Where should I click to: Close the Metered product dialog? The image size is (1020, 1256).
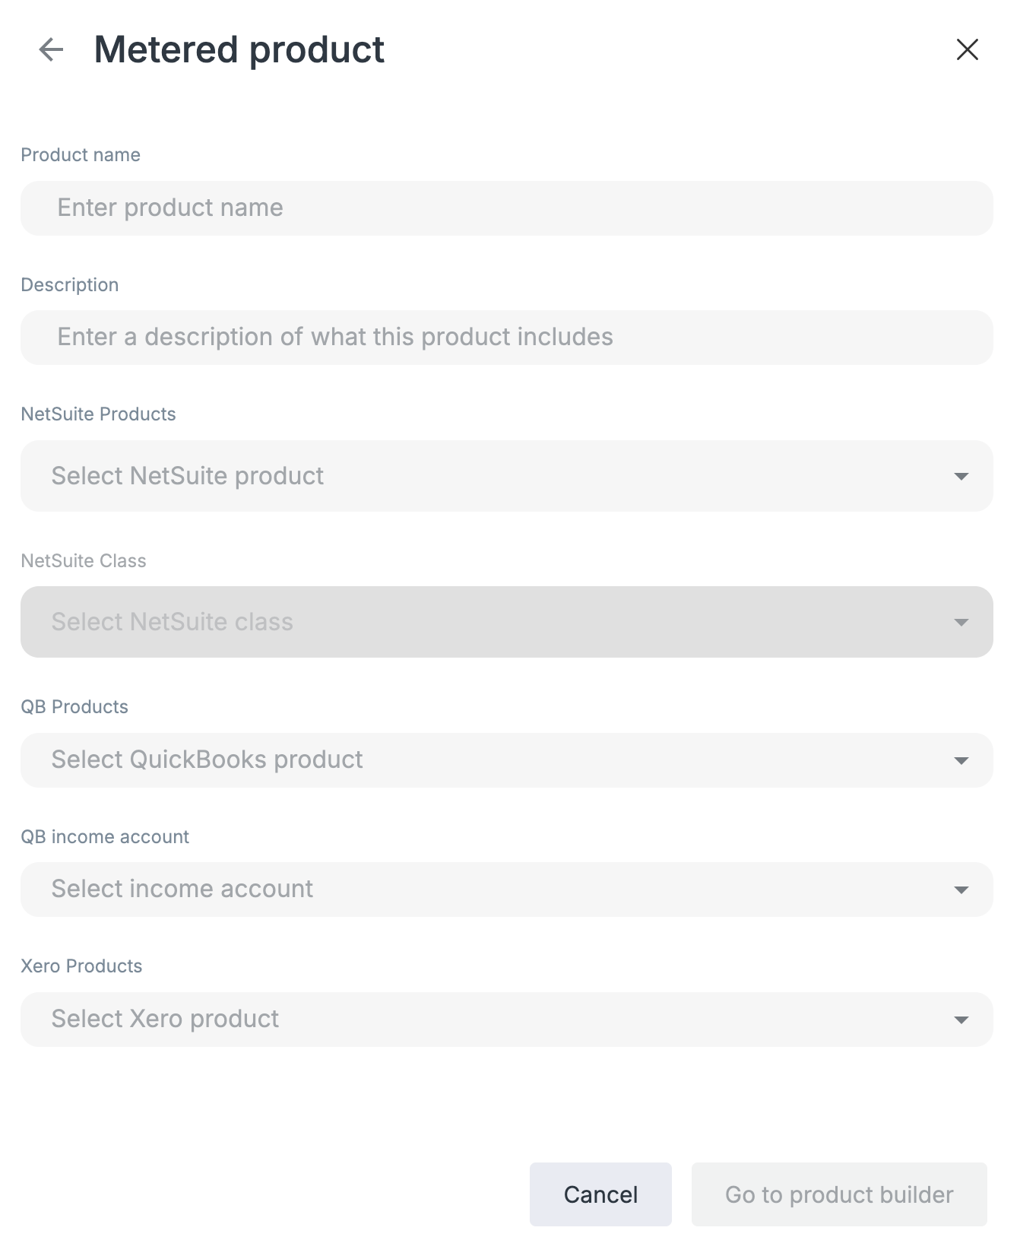[967, 49]
